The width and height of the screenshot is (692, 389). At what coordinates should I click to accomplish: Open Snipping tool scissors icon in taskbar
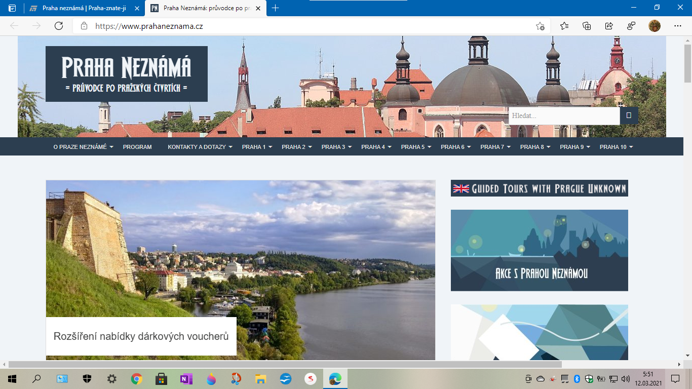click(236, 378)
